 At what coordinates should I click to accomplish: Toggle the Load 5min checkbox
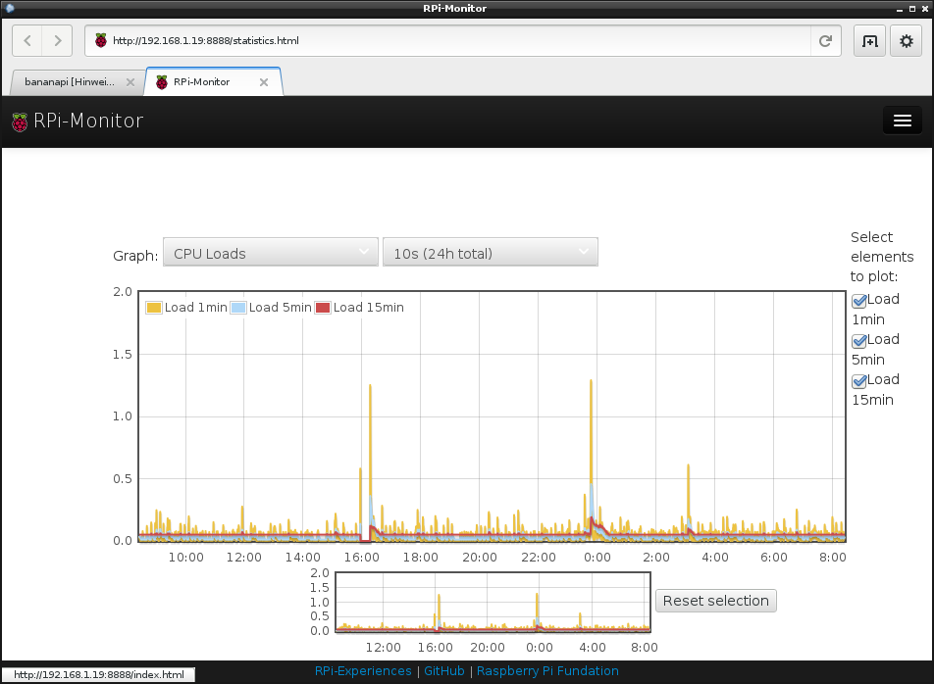[x=859, y=341]
